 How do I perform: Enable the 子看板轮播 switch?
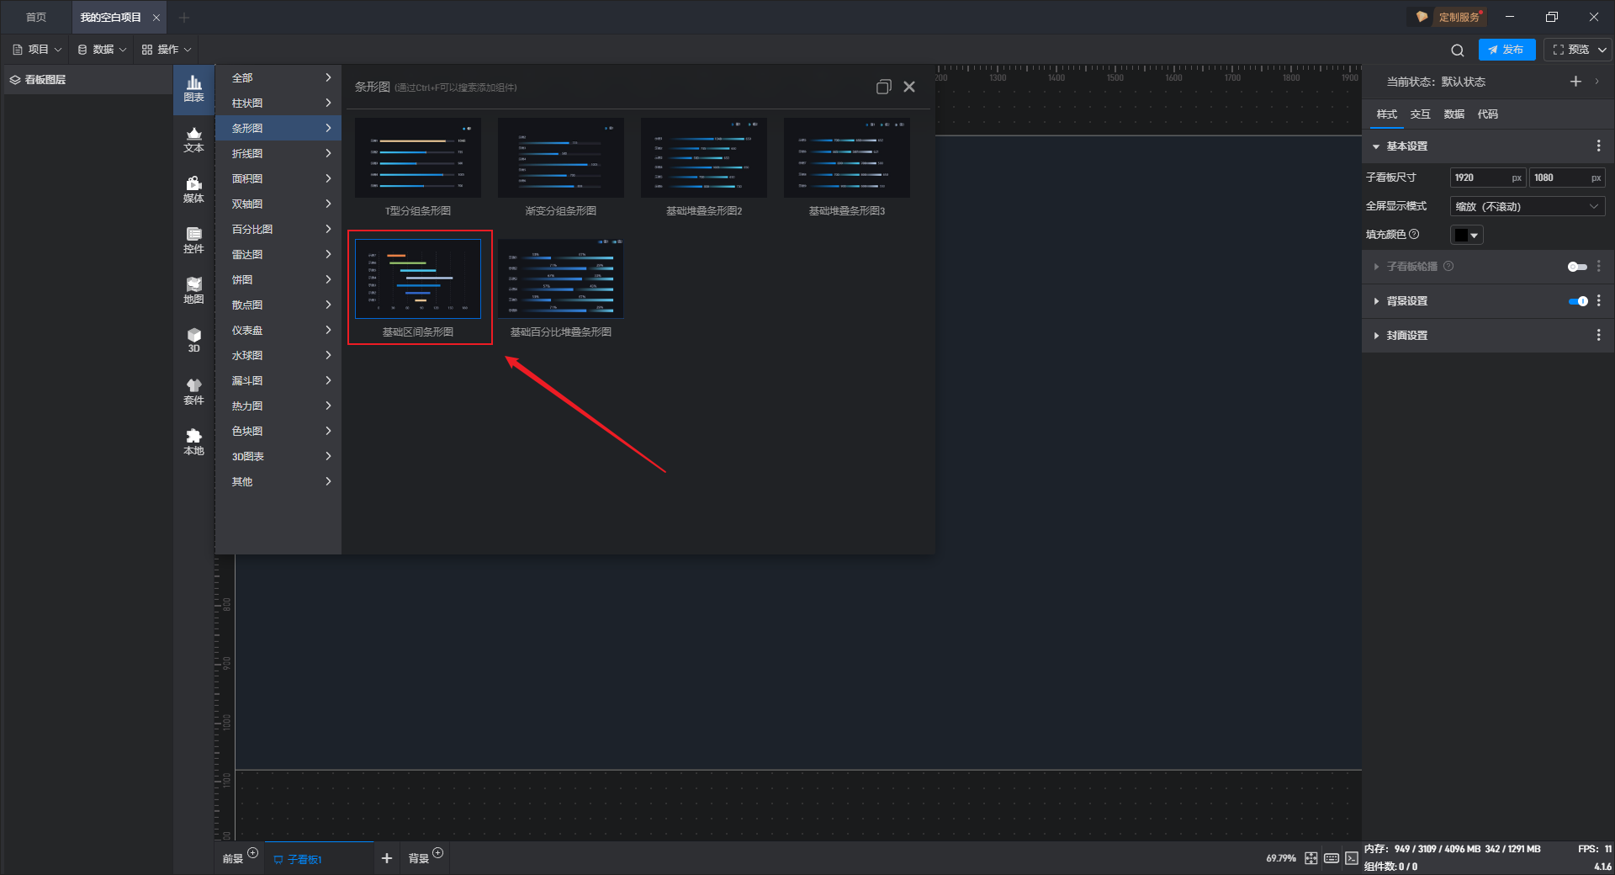[x=1577, y=267]
